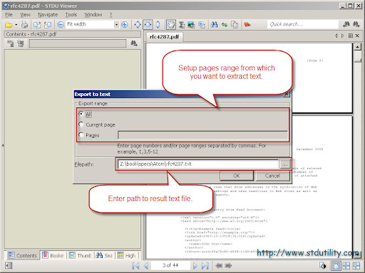Switch to the Bookmarks sidebar tab

pos(53,255)
